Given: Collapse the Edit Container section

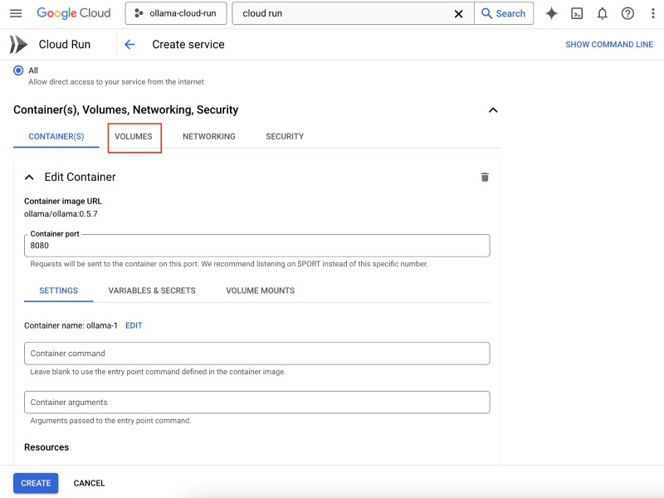Looking at the screenshot, I should pos(30,177).
